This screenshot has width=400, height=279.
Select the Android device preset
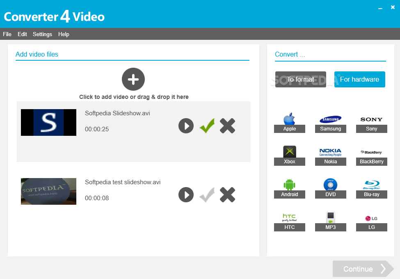[289, 188]
